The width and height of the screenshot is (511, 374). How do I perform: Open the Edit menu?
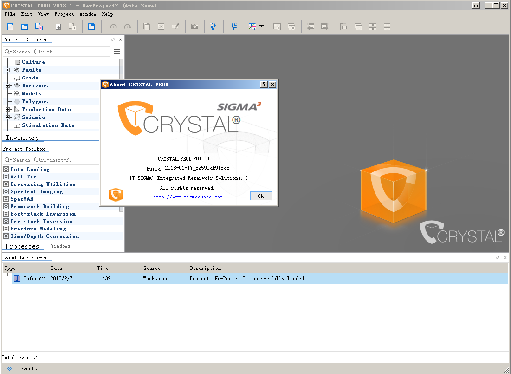[27, 14]
